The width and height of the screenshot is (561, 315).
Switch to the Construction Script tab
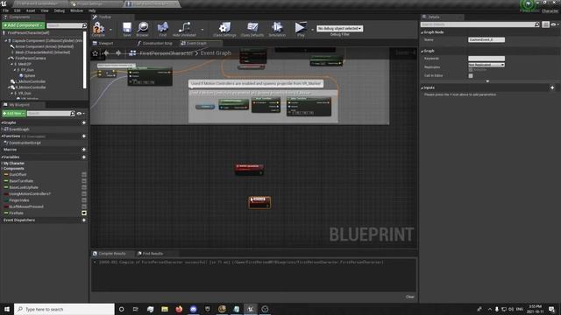tap(154, 43)
